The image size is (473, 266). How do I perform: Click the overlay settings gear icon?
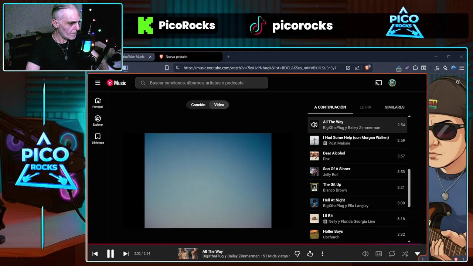(458, 82)
